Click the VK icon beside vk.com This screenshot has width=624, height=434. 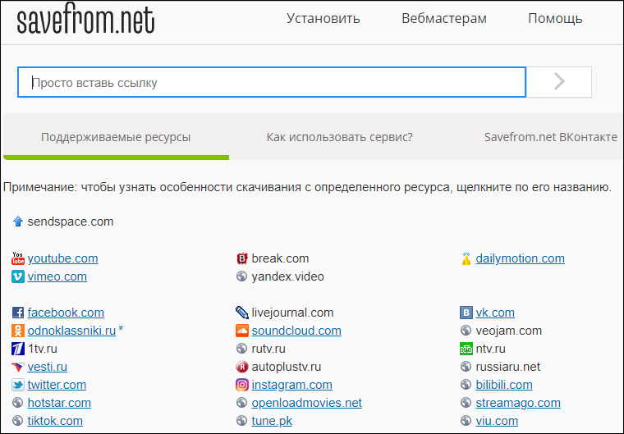point(466,313)
